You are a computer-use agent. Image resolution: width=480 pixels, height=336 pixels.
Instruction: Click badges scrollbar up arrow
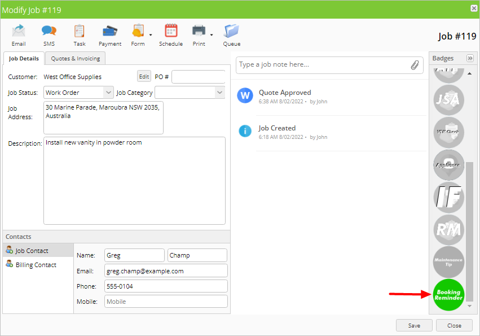pos(470,73)
